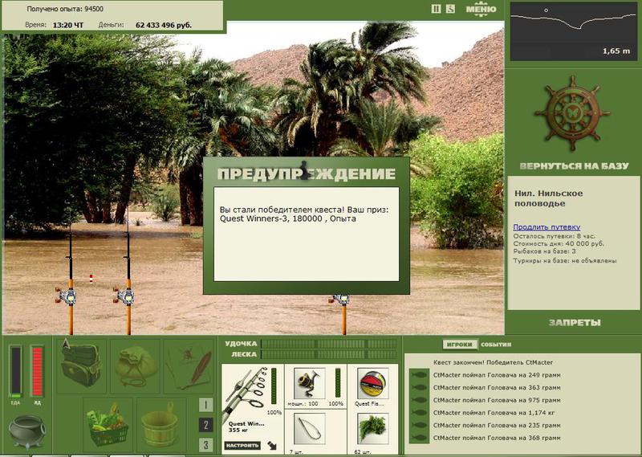Select the spinning reel slot
The width and height of the screenshot is (642, 457).
(x=309, y=383)
